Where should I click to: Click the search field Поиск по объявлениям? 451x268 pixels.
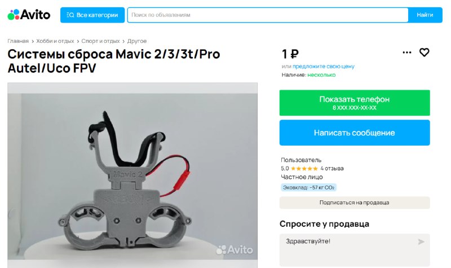(268, 15)
